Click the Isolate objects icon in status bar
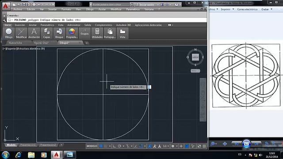This screenshot has height=159, width=283. [193, 146]
